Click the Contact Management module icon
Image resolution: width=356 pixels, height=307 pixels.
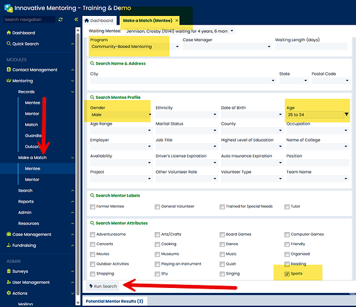tap(9, 69)
